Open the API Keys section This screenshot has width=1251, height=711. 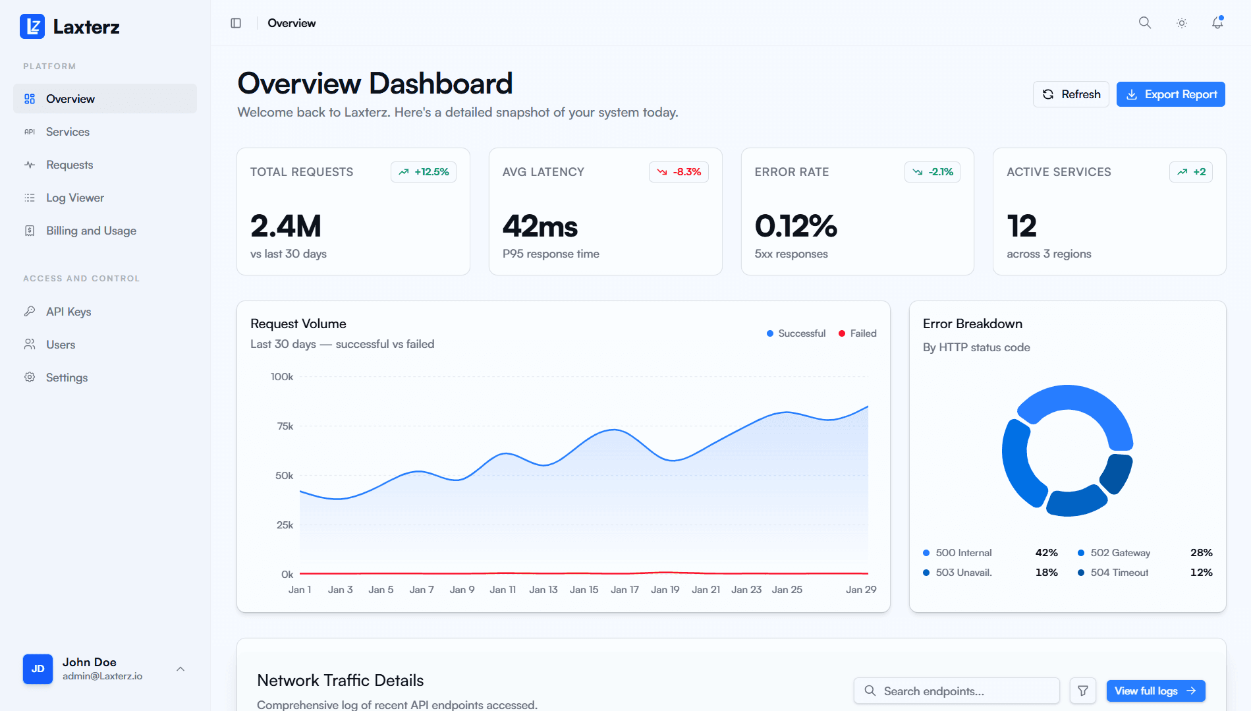point(69,312)
